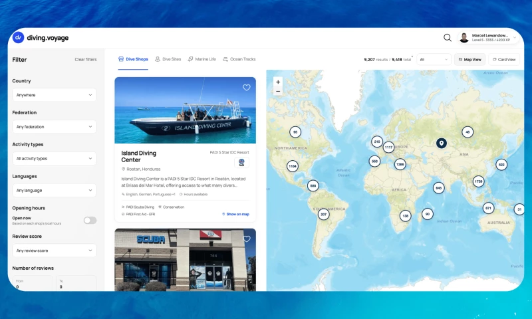Click map cluster marker 48
The width and height of the screenshot is (532, 319).
click(467, 132)
